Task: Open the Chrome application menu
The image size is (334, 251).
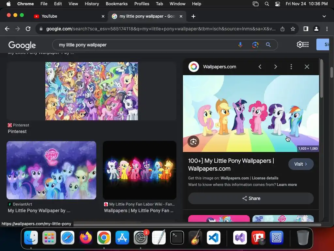Action: 25,4
